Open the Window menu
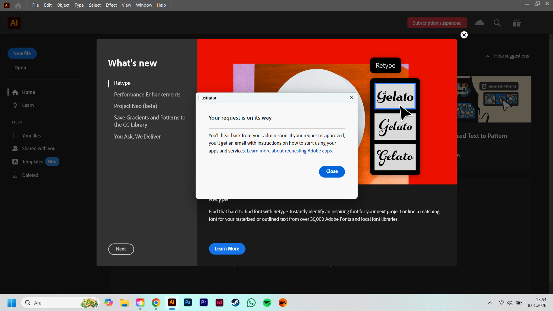 coord(144,5)
